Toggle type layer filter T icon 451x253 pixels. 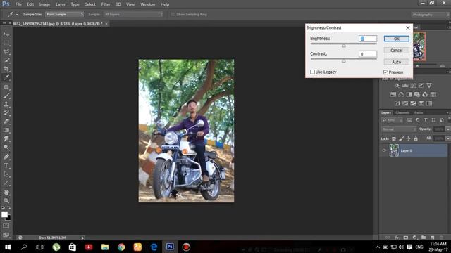(x=426, y=120)
